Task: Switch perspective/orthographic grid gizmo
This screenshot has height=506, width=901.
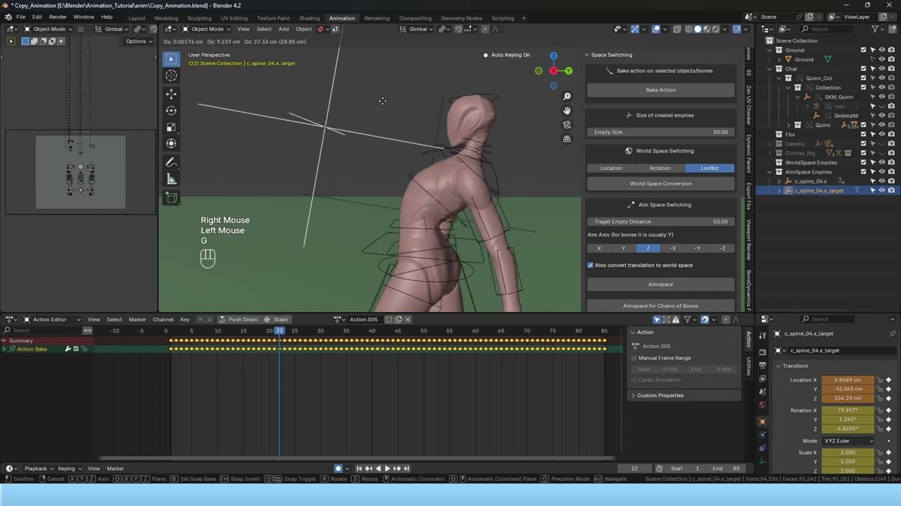Action: [x=567, y=139]
